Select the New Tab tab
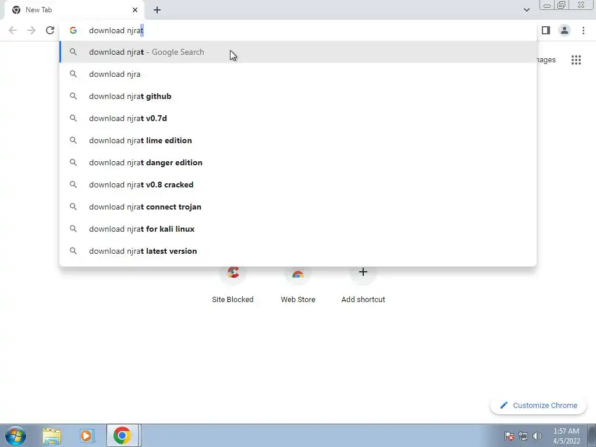The image size is (596, 447). click(74, 10)
